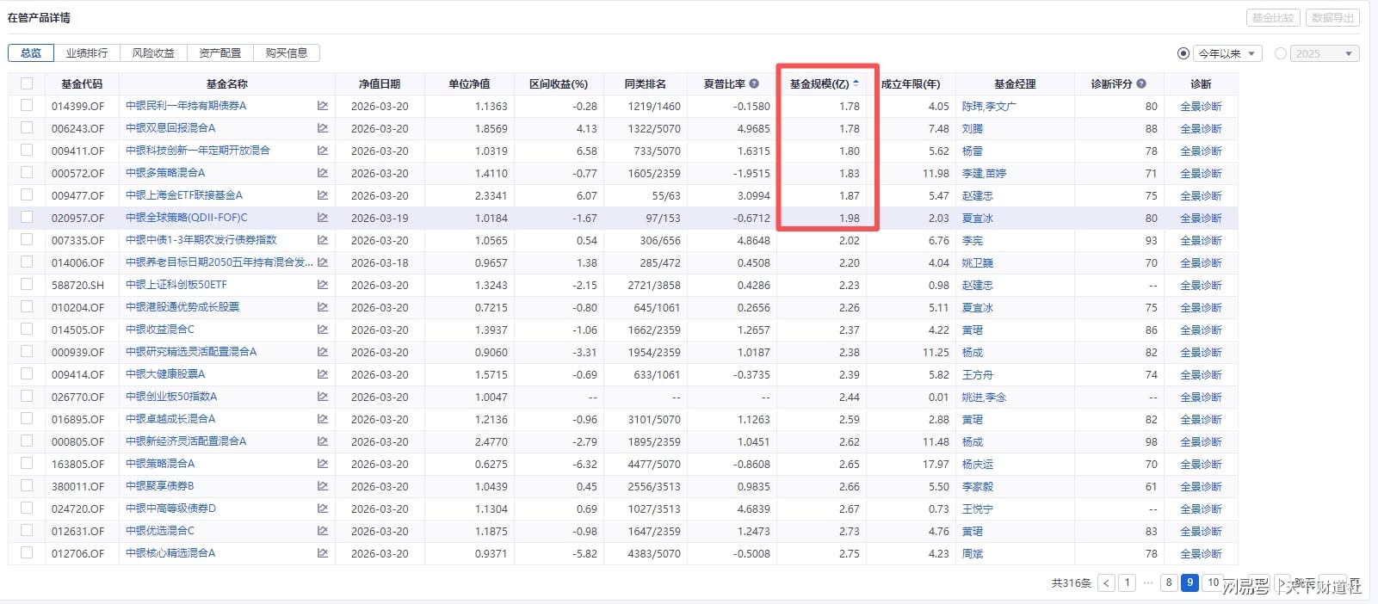Screen dimensions: 1378x604
Task: Expand the 今年以来 period dropdown
Action: [x=1251, y=53]
